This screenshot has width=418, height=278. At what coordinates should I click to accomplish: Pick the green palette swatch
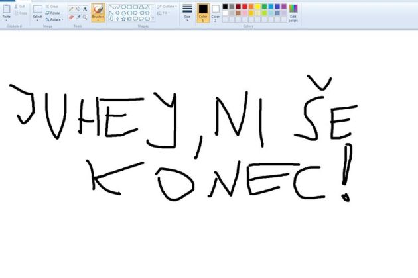tap(264, 7)
